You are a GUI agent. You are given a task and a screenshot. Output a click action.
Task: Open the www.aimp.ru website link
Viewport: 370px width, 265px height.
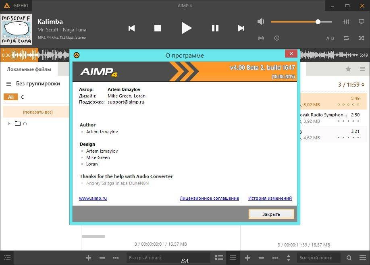click(x=93, y=198)
